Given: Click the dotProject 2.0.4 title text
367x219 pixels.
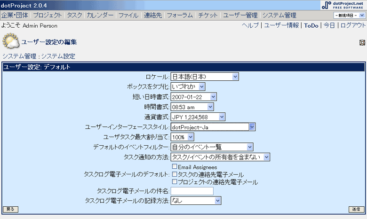Looking at the screenshot, I should pos(24,5).
